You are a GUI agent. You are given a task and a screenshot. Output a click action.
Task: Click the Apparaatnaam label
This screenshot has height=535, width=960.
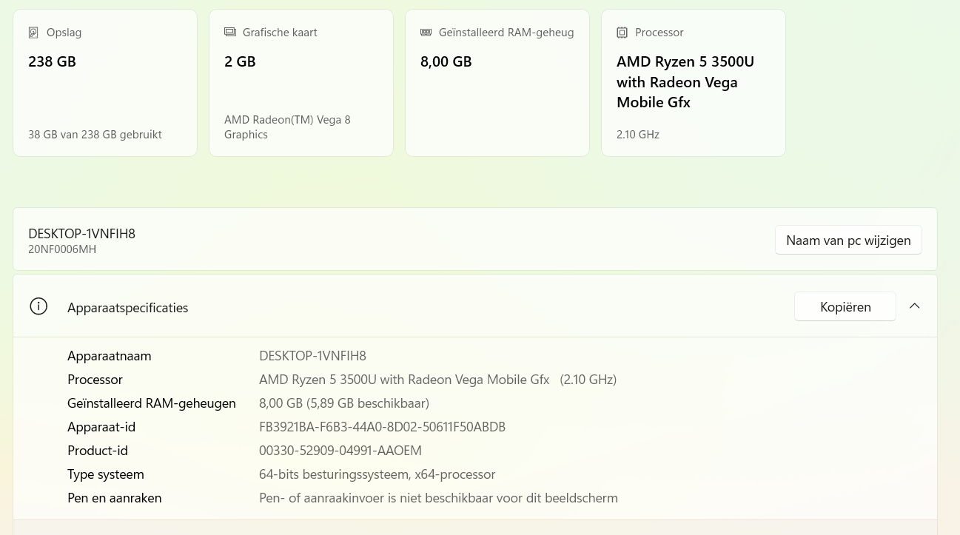[110, 356]
